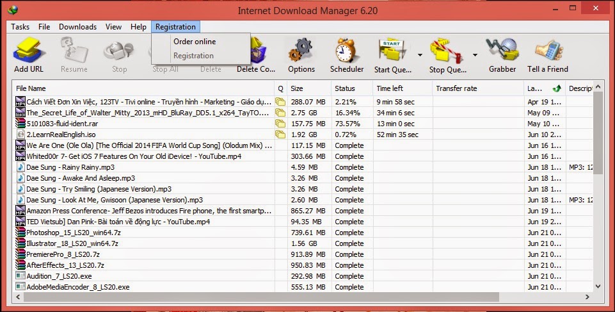This screenshot has width=615, height=312.
Task: Click queue icon for Walter Mitty row
Action: (x=280, y=113)
